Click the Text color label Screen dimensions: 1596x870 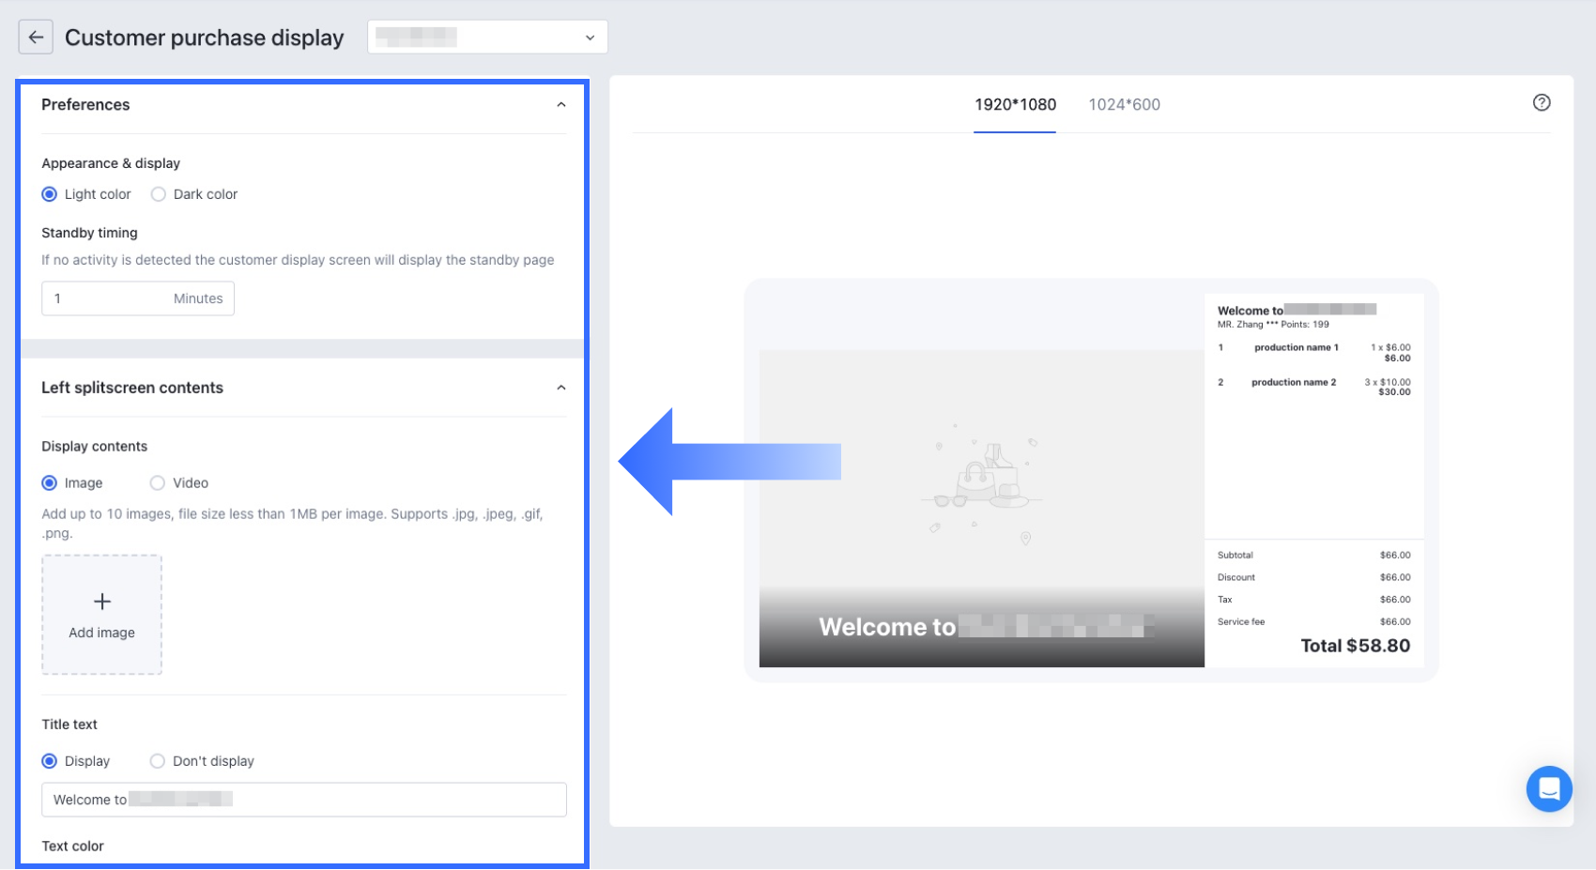pos(73,847)
